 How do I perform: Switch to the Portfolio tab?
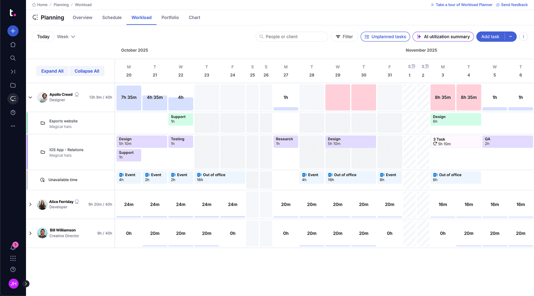[x=170, y=18]
